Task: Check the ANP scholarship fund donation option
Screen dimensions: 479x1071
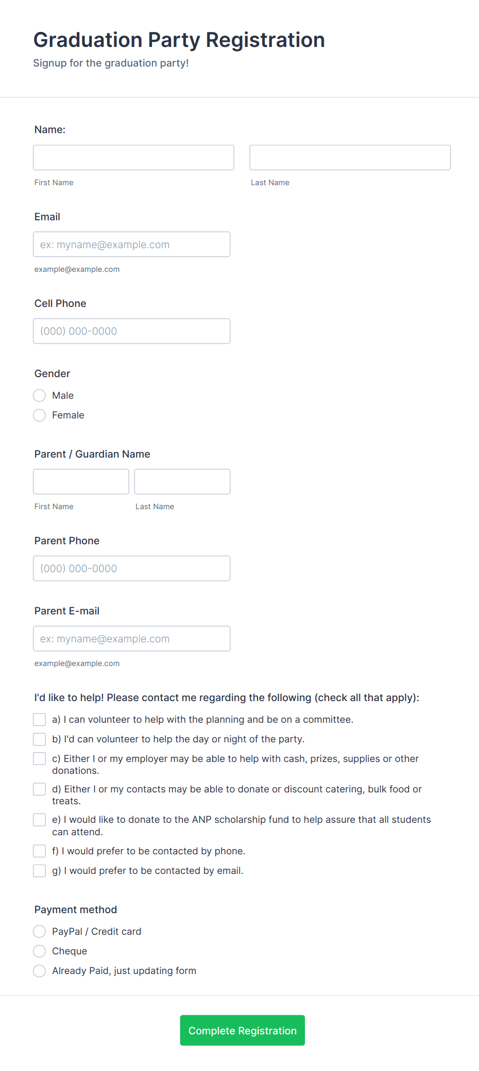Action: point(39,819)
